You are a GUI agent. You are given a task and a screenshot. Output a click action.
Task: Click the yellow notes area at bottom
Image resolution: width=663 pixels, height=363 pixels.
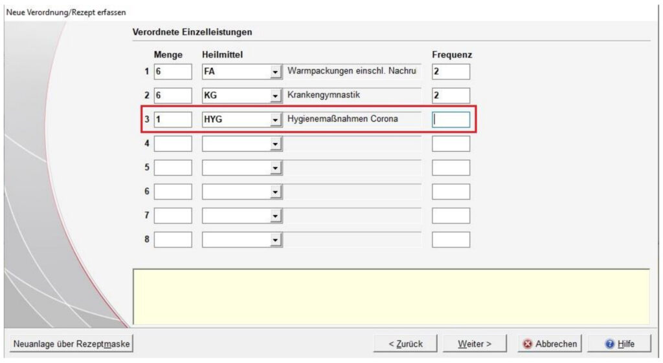click(x=390, y=296)
